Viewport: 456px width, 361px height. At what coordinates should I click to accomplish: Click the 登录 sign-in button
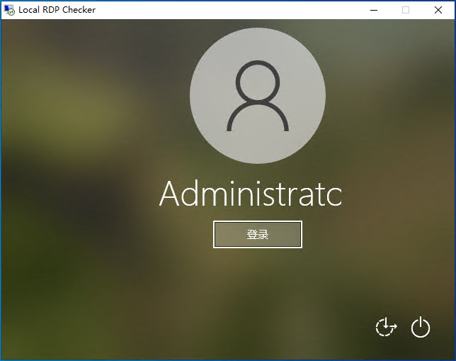coord(258,235)
